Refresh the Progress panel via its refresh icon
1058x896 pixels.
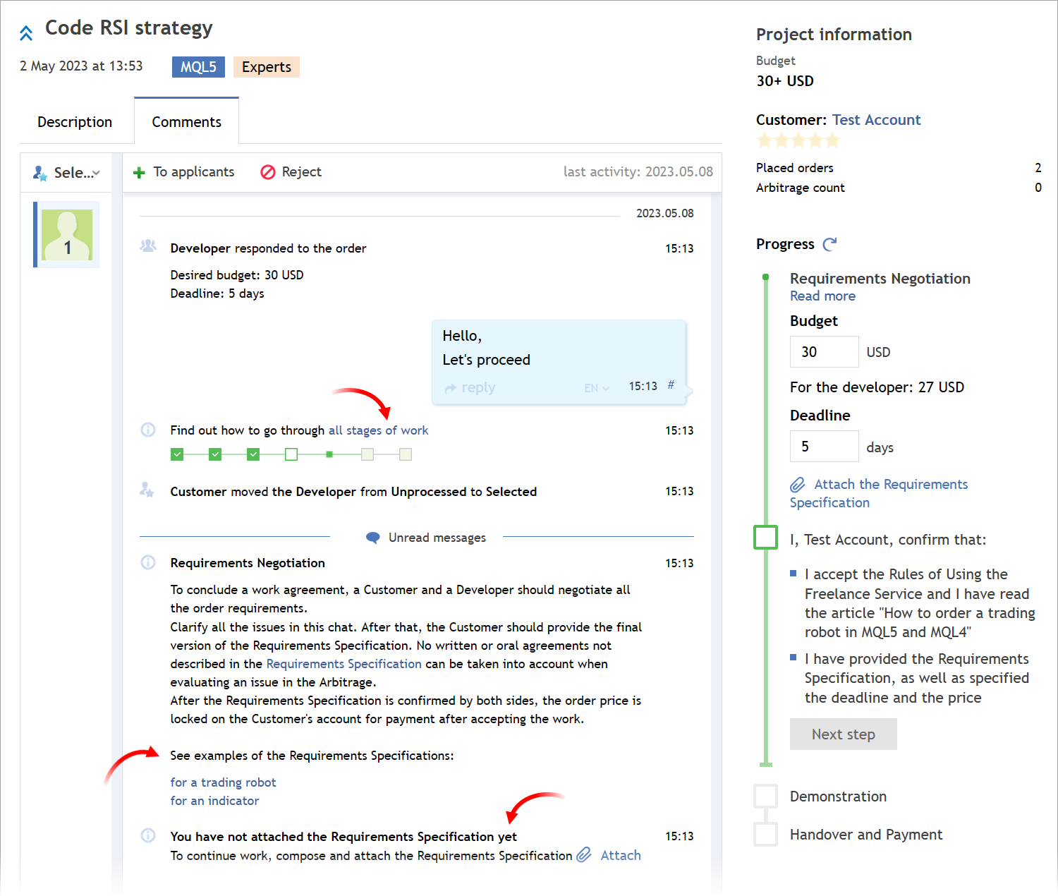[830, 244]
